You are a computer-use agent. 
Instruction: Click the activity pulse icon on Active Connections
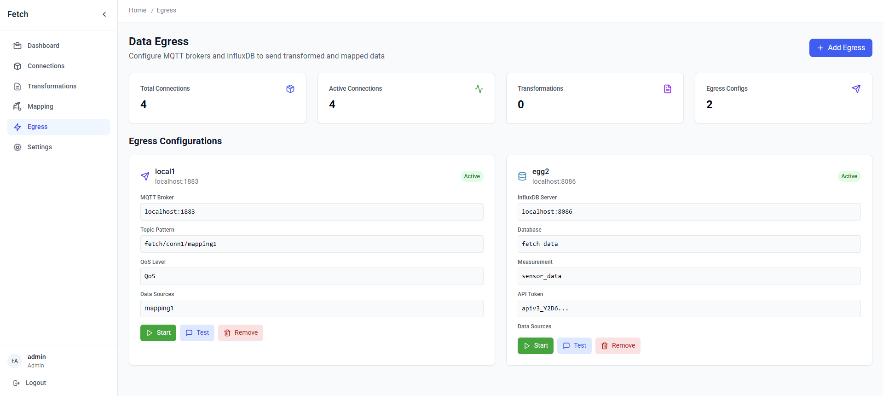[x=479, y=89]
